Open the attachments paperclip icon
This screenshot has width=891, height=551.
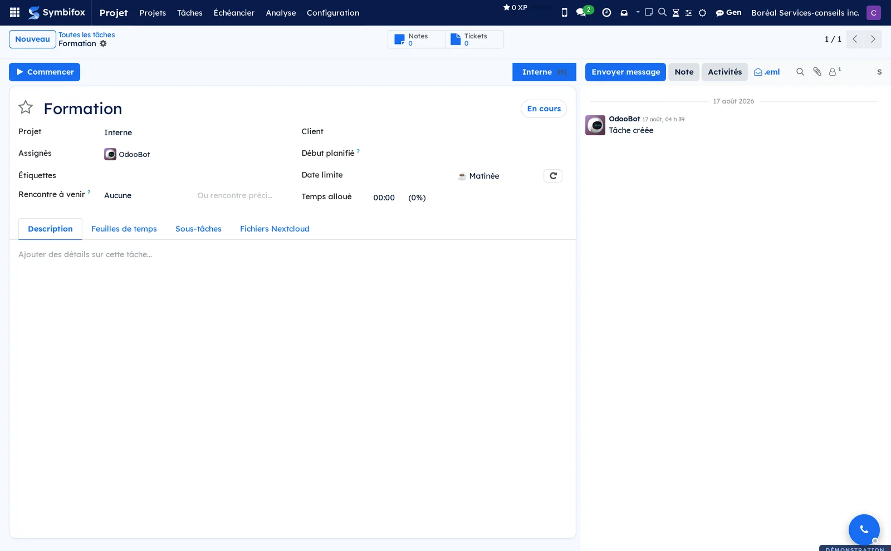pos(817,72)
